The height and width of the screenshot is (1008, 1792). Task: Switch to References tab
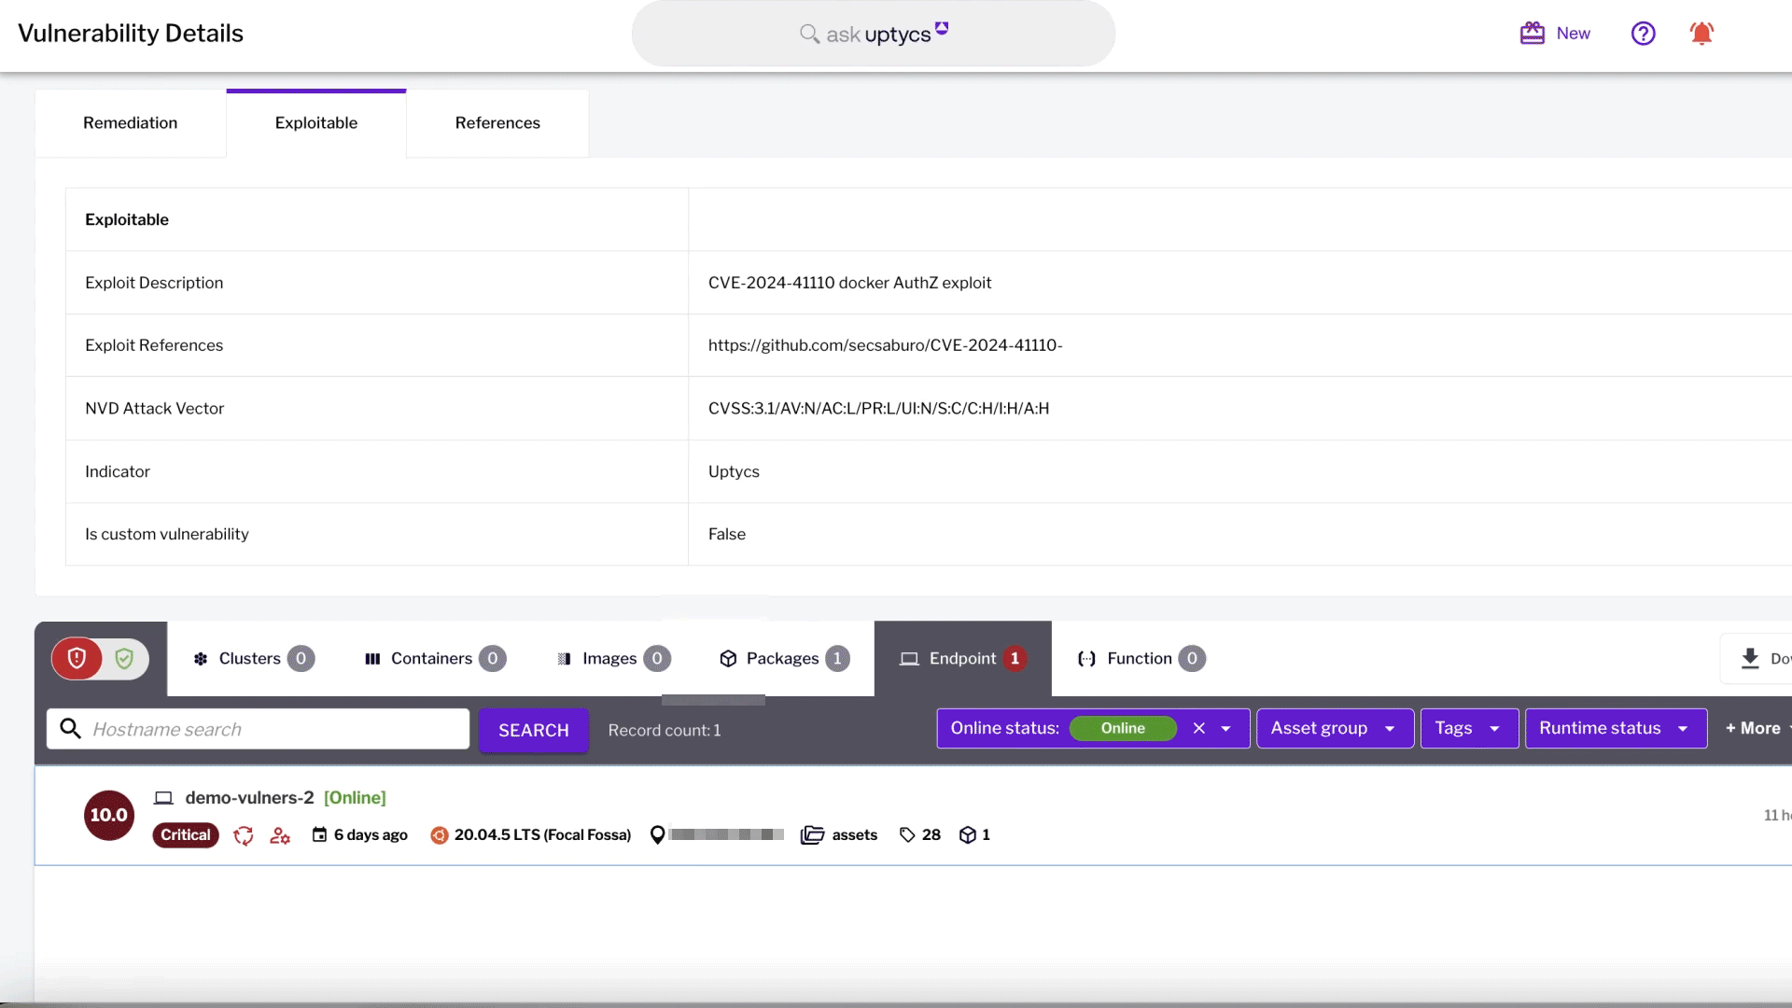pyautogui.click(x=497, y=123)
